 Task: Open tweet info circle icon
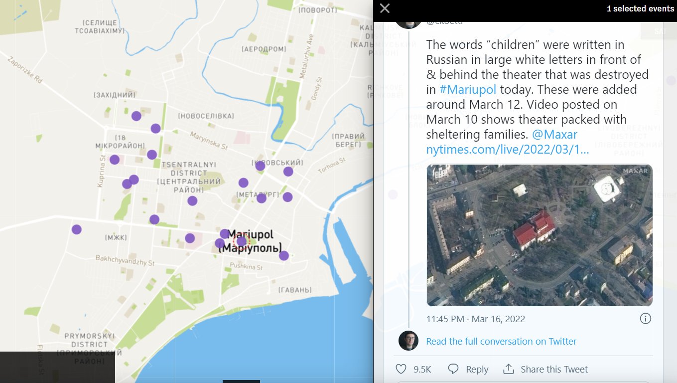(645, 318)
